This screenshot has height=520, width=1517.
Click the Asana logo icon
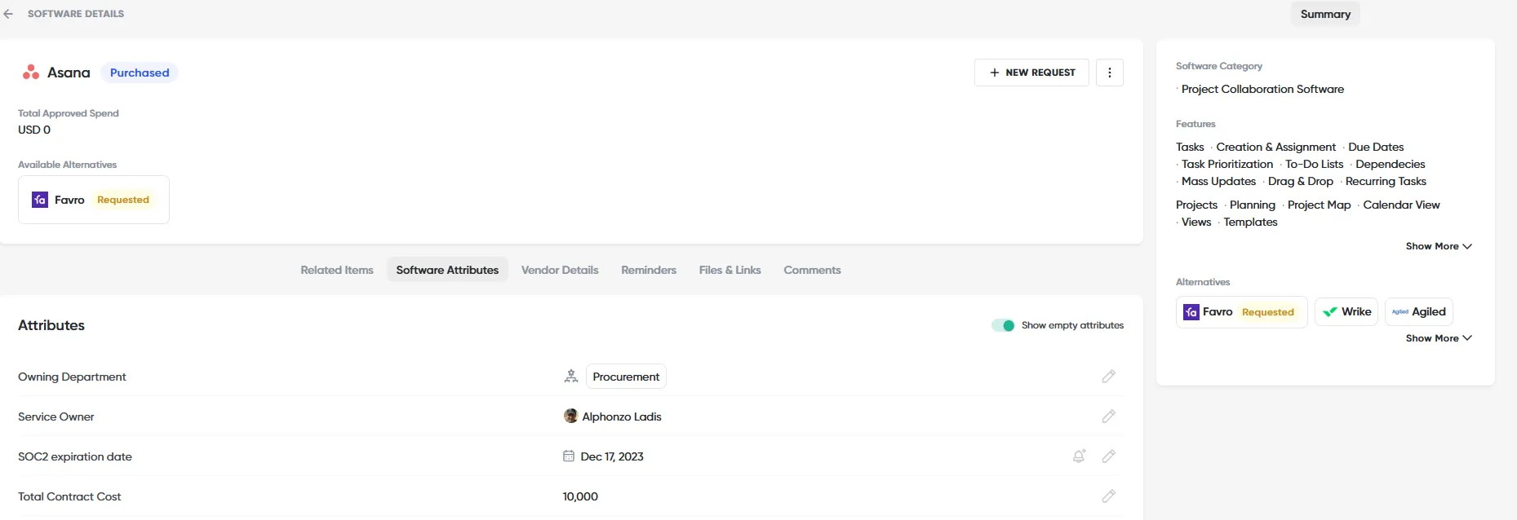pos(31,73)
